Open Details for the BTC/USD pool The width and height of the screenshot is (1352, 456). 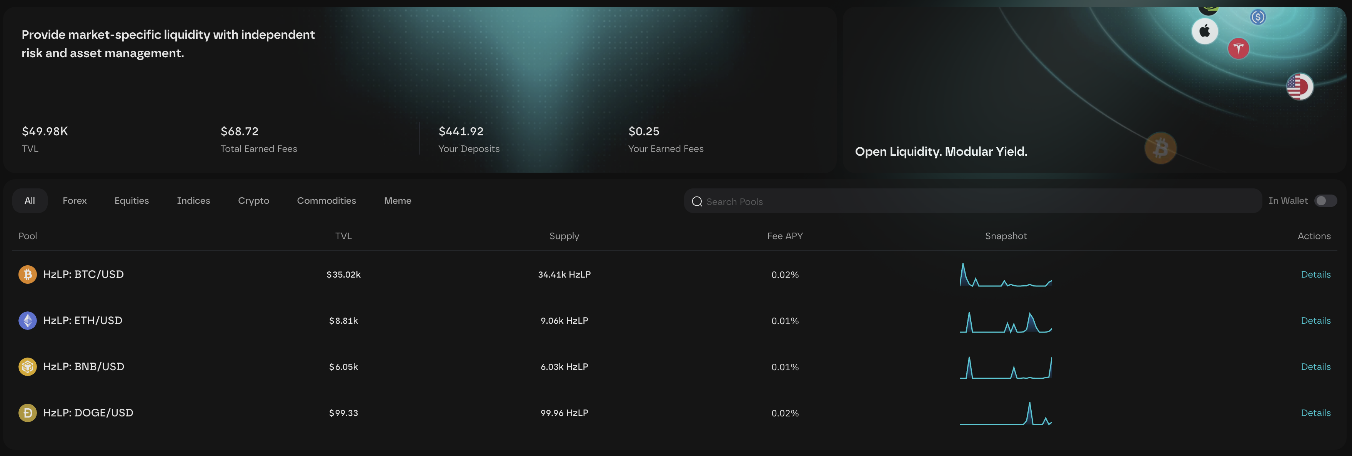coord(1315,275)
